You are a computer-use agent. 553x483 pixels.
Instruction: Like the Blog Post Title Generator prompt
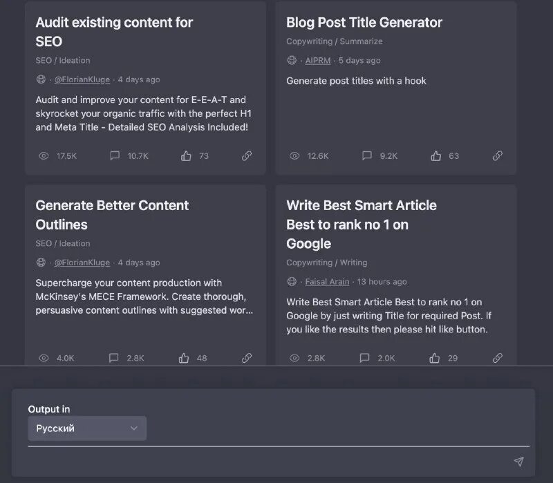click(435, 155)
